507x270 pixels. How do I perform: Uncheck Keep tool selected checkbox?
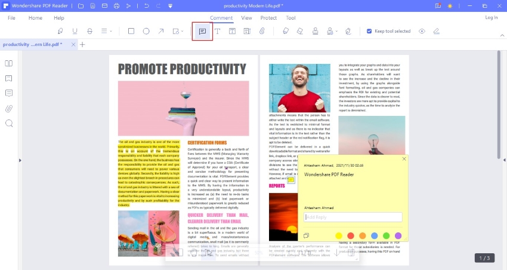tap(369, 31)
